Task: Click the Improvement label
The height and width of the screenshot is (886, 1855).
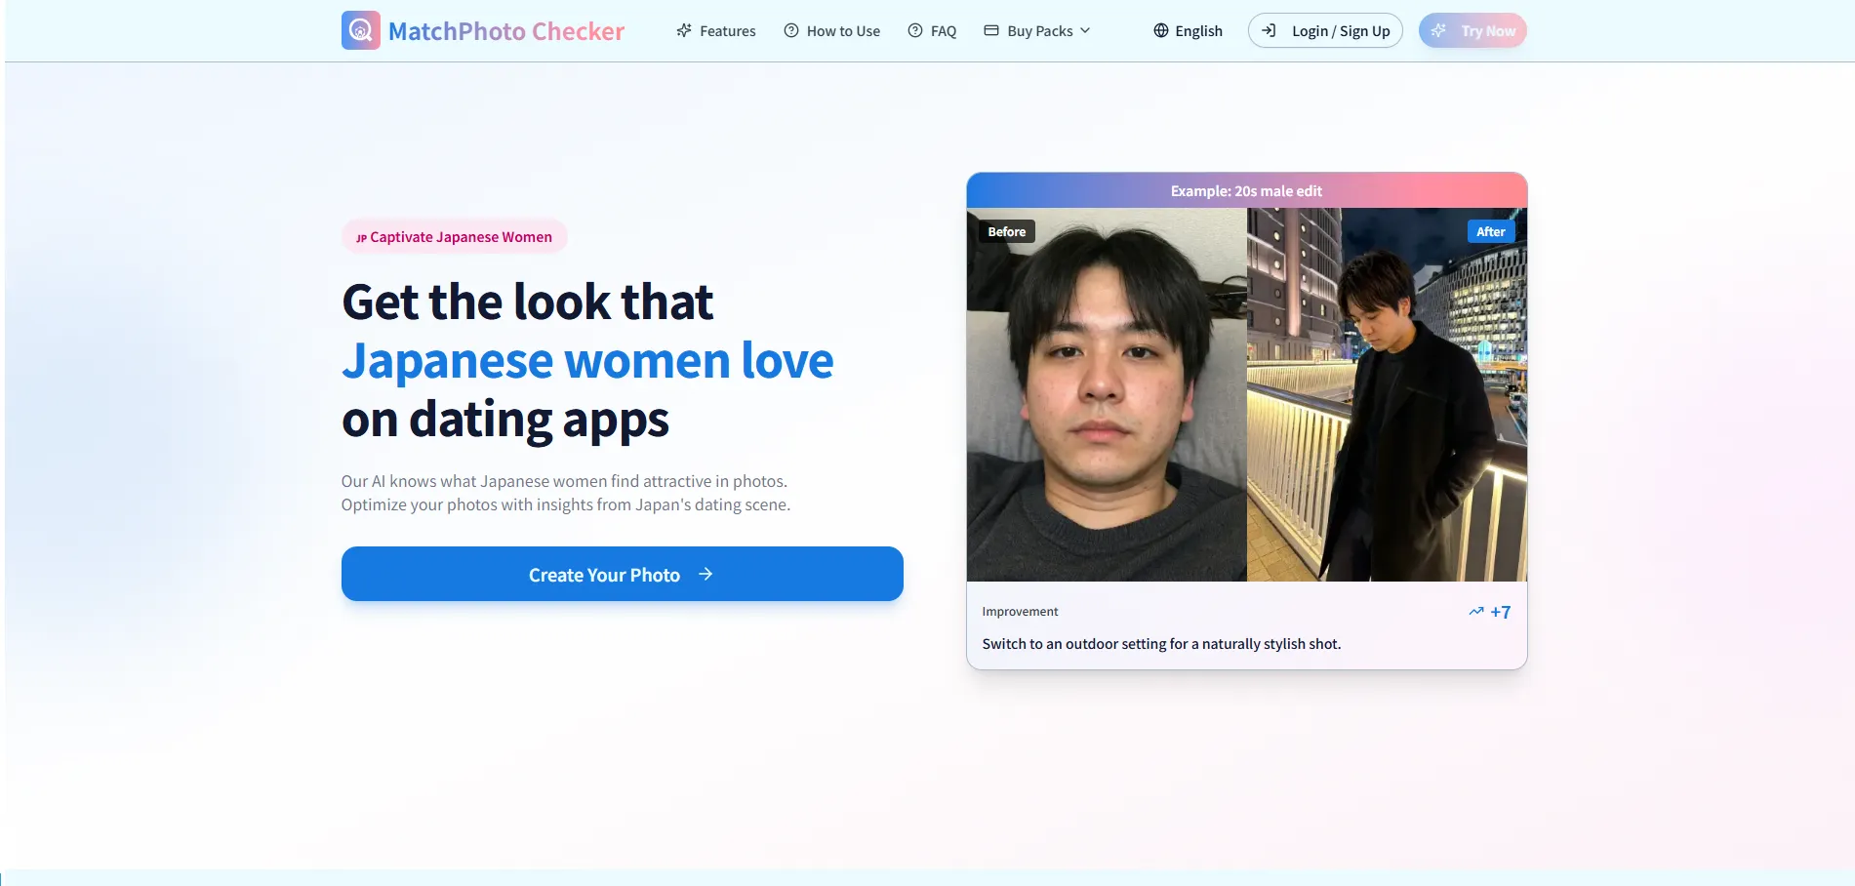Action: pos(1020,612)
